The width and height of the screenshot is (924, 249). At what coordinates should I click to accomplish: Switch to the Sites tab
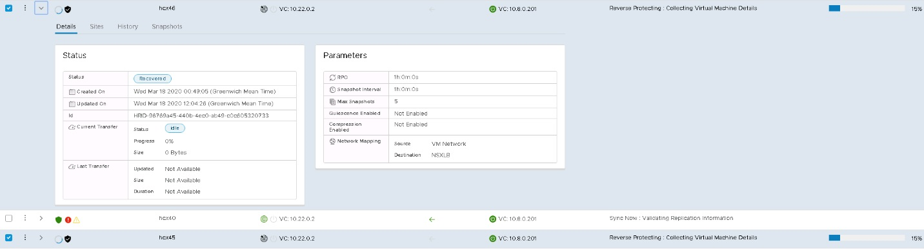[x=96, y=26]
